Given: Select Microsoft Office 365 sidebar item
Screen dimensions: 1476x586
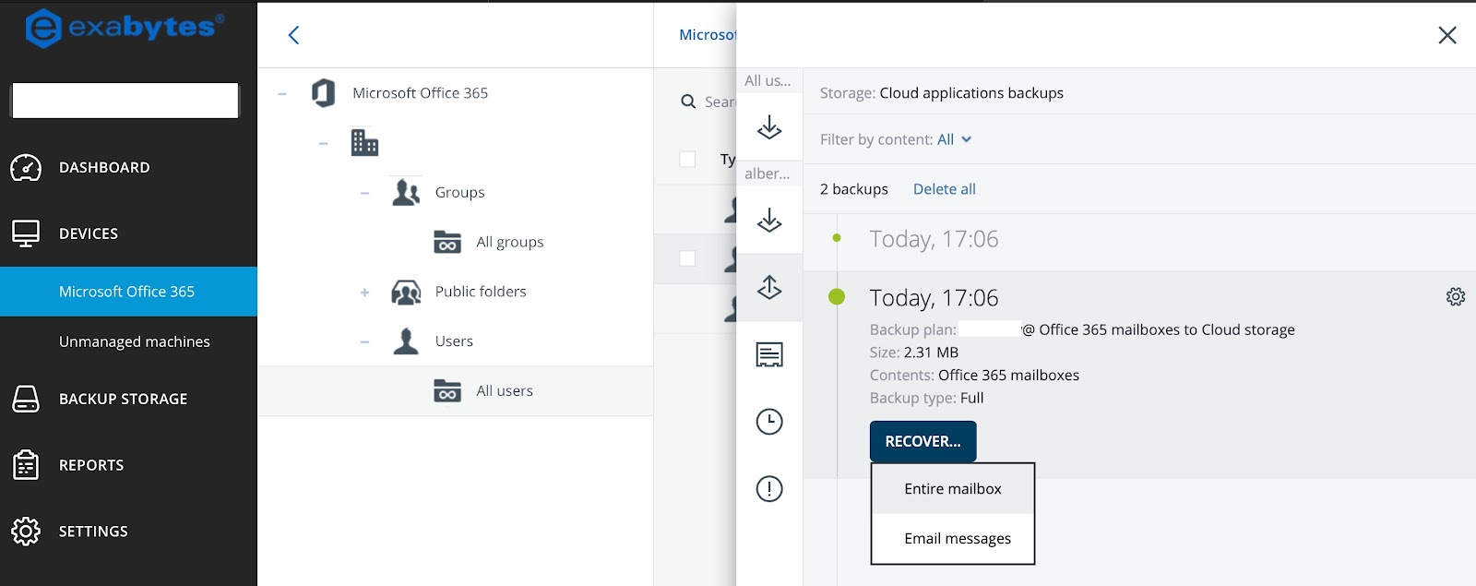Looking at the screenshot, I should click(x=128, y=292).
